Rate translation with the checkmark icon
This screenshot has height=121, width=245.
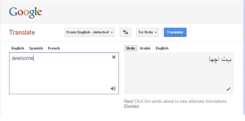click(x=228, y=89)
